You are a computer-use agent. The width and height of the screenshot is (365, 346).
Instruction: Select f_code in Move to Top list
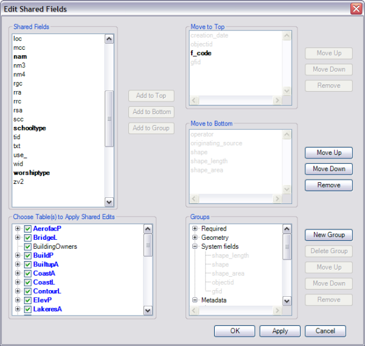201,53
